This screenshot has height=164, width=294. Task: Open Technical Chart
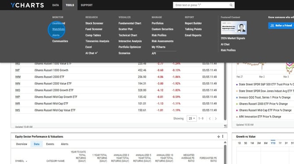point(128,35)
